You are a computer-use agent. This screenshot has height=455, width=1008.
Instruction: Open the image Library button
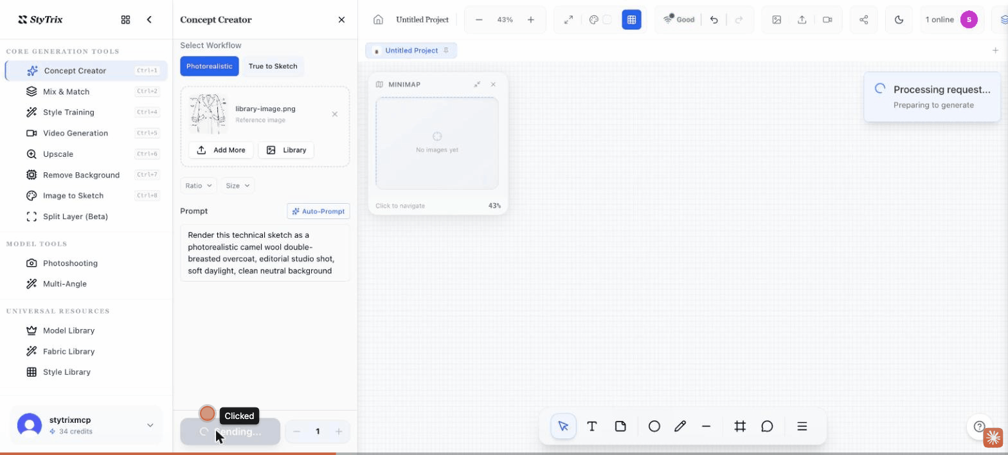(286, 150)
